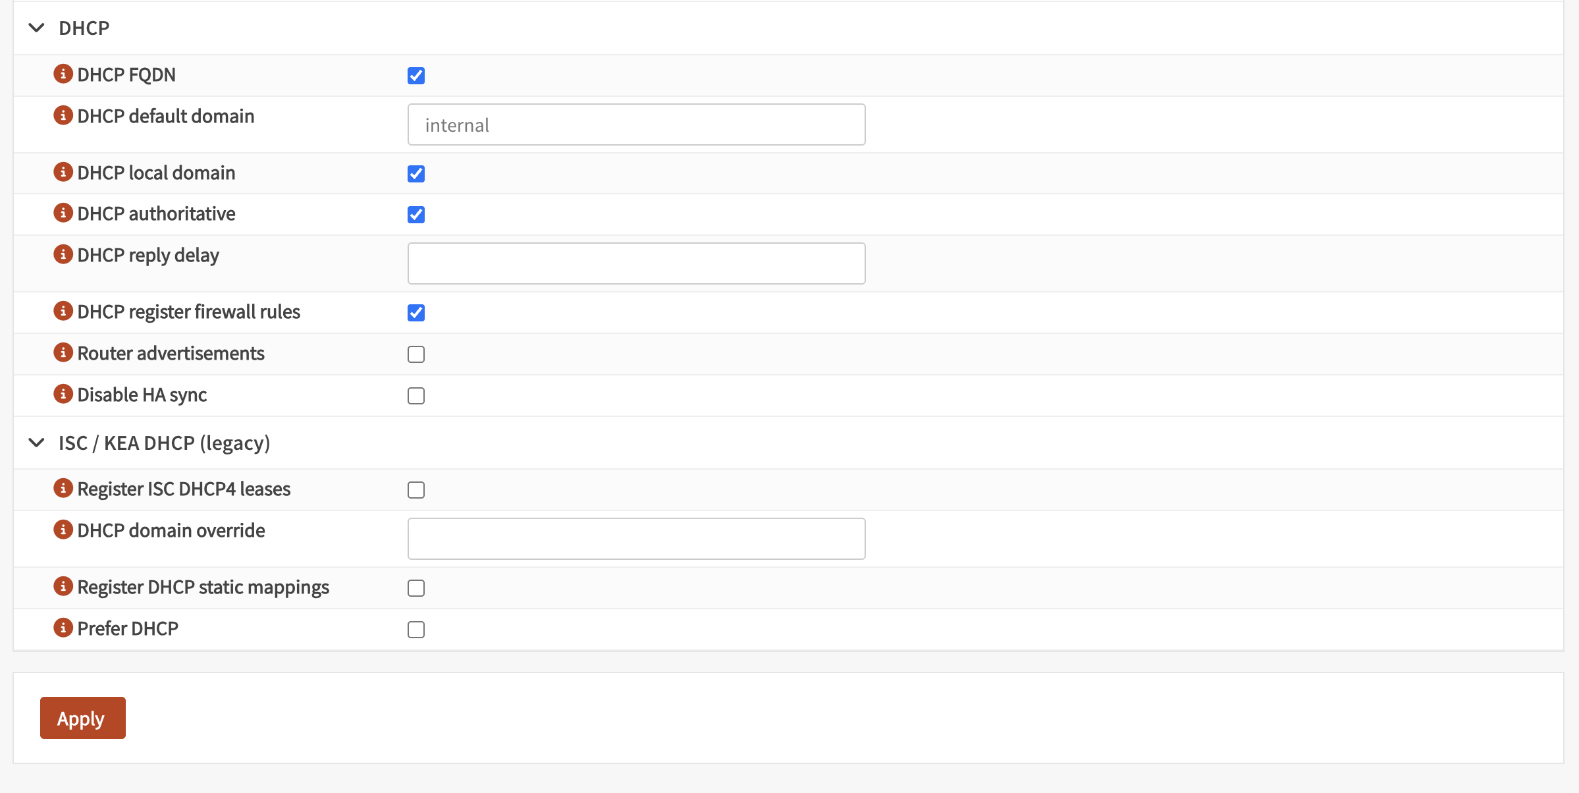Focus the DHCP default domain field
This screenshot has height=793, width=1579.
pyautogui.click(x=636, y=124)
